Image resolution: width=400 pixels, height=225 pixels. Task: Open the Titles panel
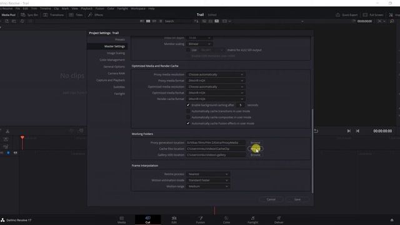point(76,15)
